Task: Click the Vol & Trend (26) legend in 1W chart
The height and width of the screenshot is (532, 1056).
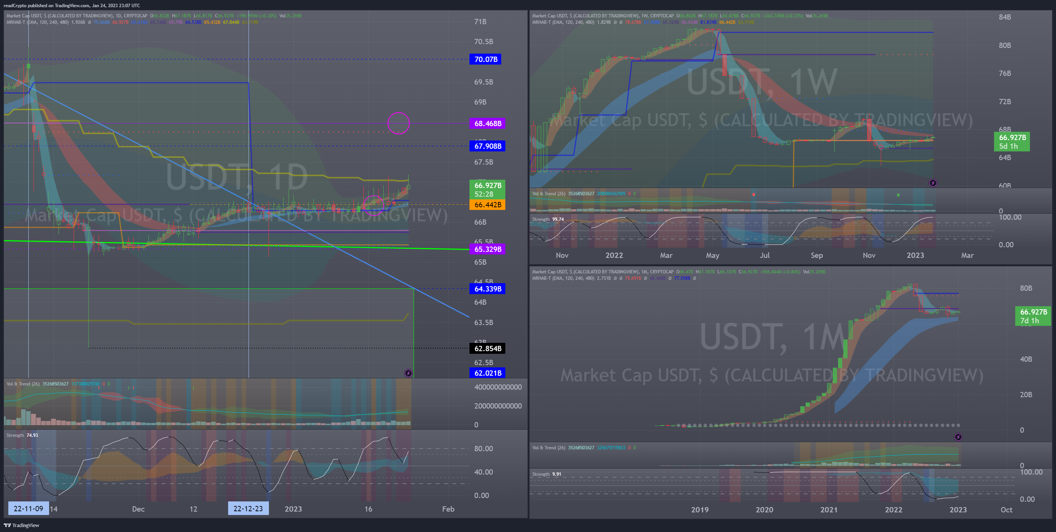Action: point(549,193)
